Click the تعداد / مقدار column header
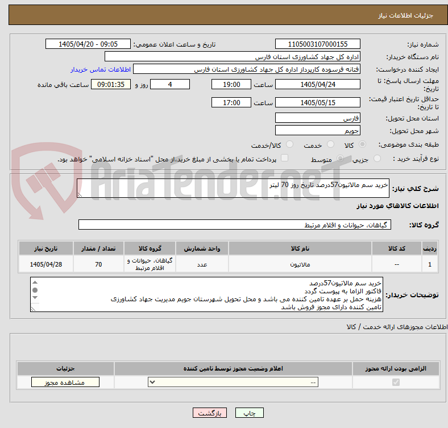This screenshot has height=428, width=448. click(98, 248)
